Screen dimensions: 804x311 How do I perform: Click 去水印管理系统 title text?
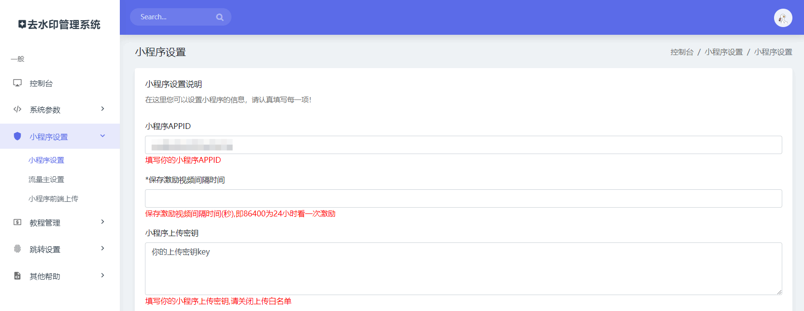64,25
